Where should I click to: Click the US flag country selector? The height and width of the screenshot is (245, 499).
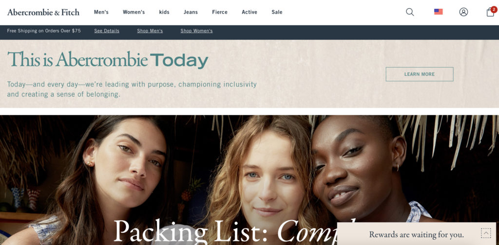[438, 12]
